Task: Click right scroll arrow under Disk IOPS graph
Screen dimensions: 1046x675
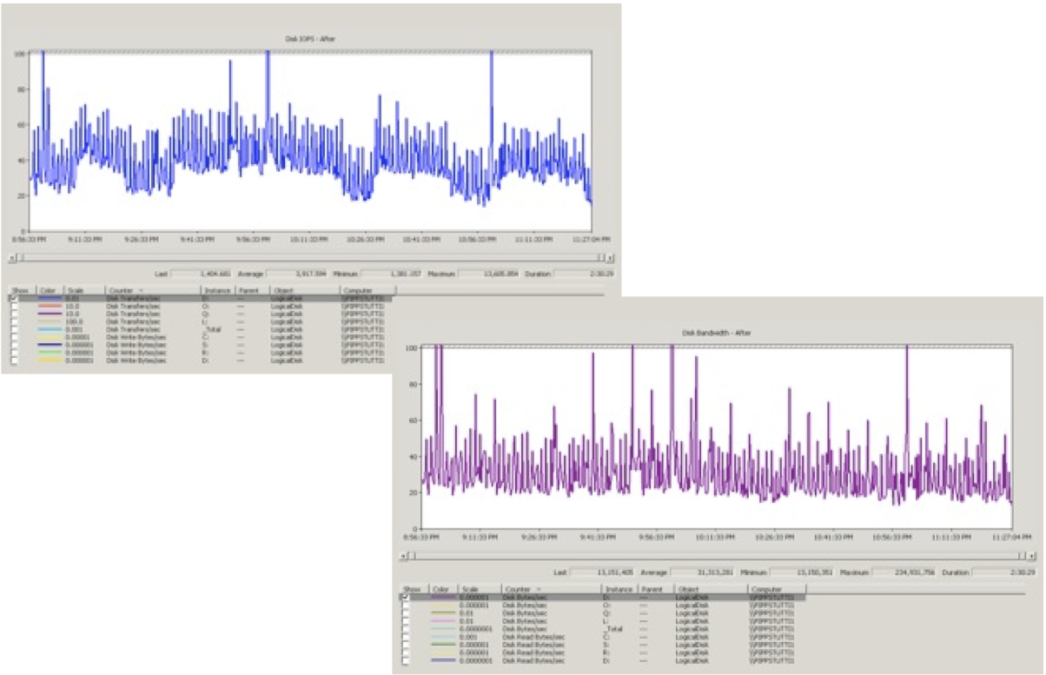Action: pos(610,258)
